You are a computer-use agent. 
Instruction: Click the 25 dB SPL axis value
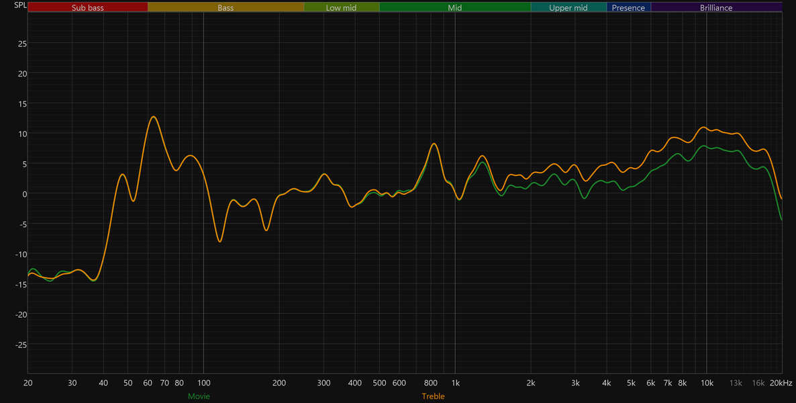(x=22, y=43)
